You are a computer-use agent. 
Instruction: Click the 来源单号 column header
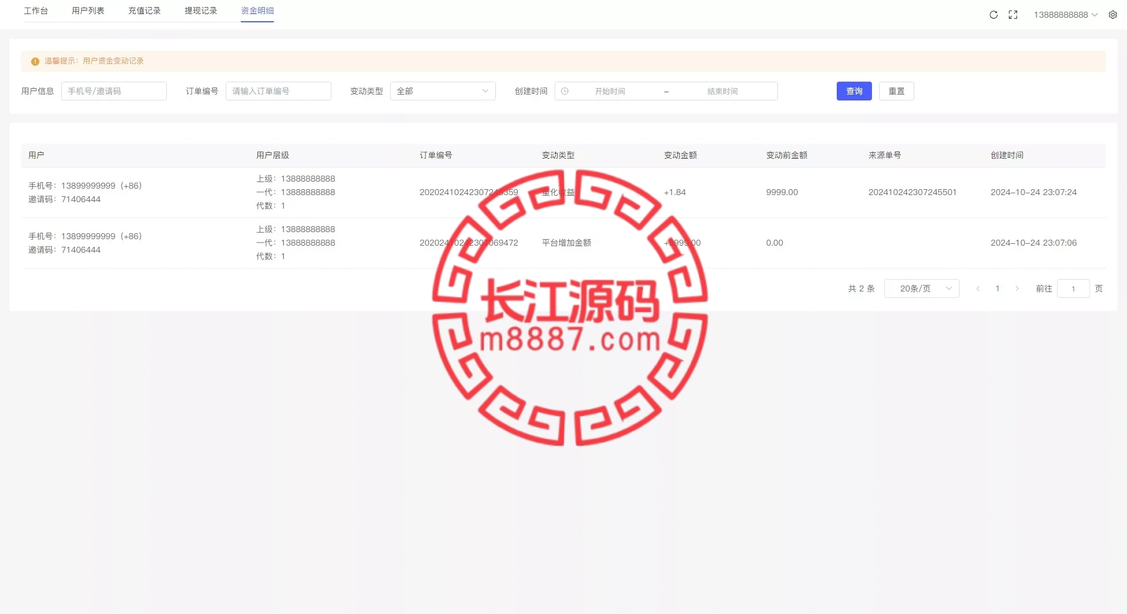[885, 155]
